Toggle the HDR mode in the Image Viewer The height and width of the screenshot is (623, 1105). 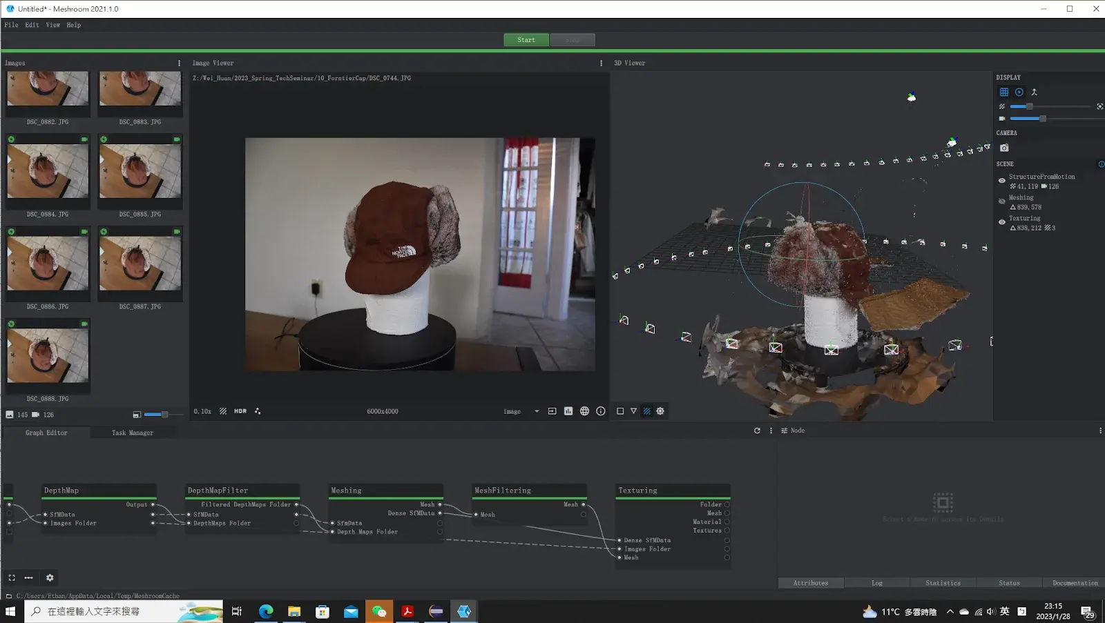tap(240, 411)
